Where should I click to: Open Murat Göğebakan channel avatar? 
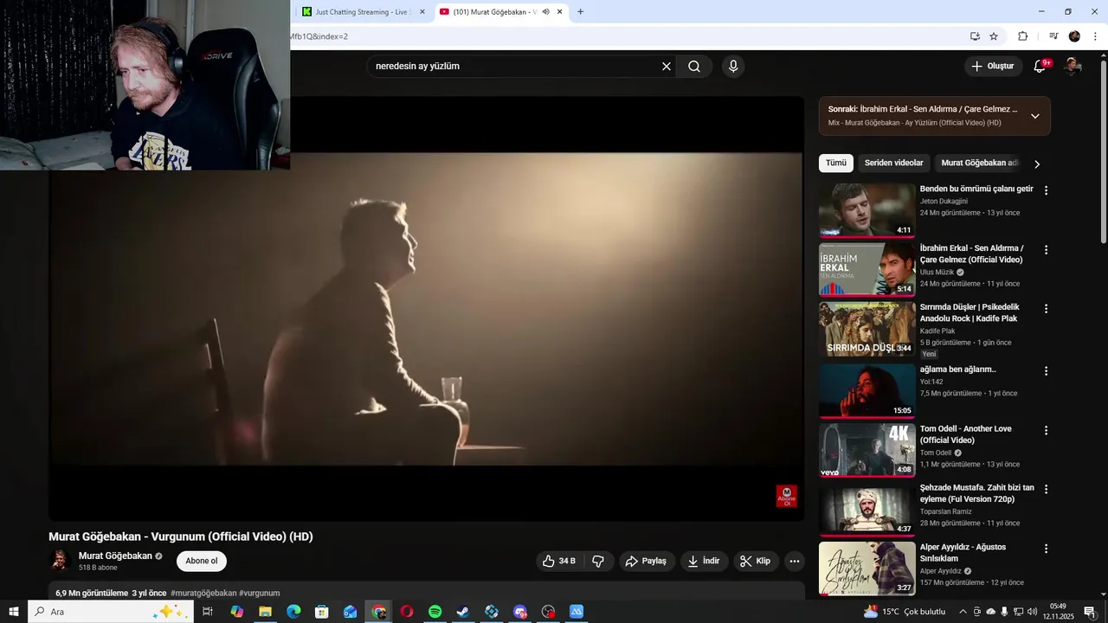coord(60,561)
